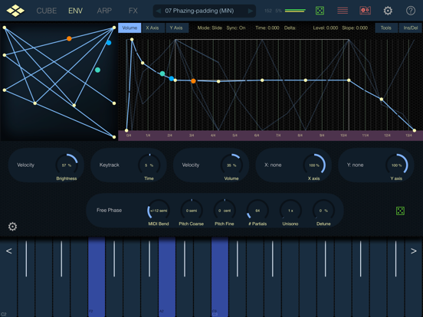Switch to the FX tab
Screen dimensions: 423x317
[x=133, y=11]
